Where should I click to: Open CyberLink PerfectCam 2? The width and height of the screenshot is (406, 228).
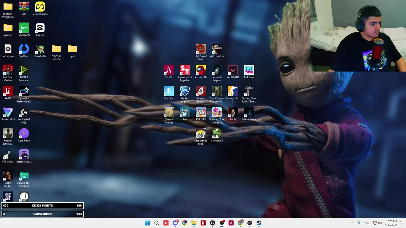[24, 95]
